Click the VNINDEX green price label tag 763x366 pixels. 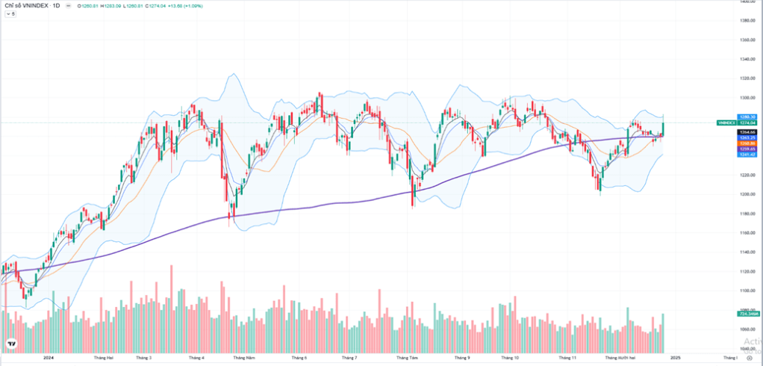click(726, 122)
